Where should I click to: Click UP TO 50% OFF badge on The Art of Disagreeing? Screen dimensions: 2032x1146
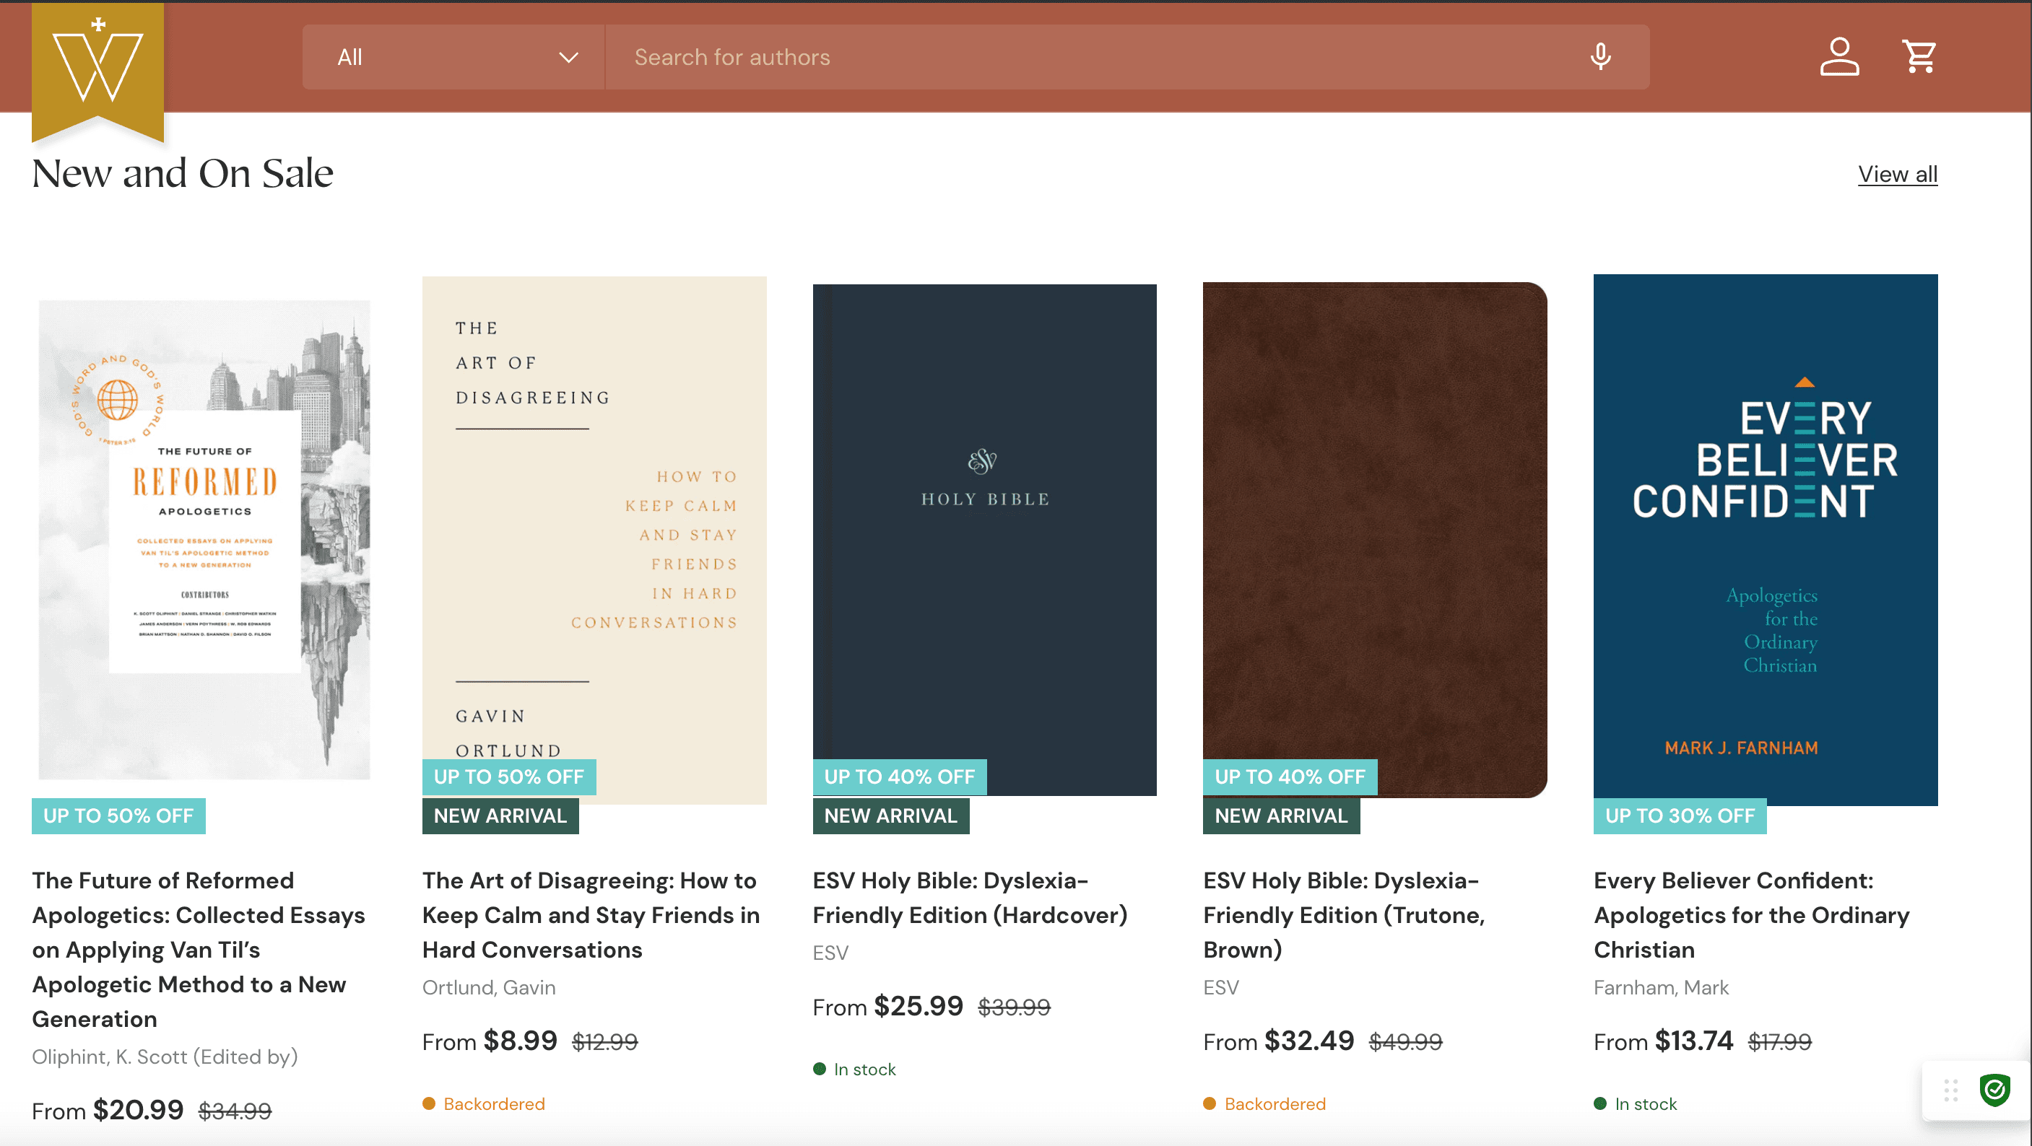[509, 777]
